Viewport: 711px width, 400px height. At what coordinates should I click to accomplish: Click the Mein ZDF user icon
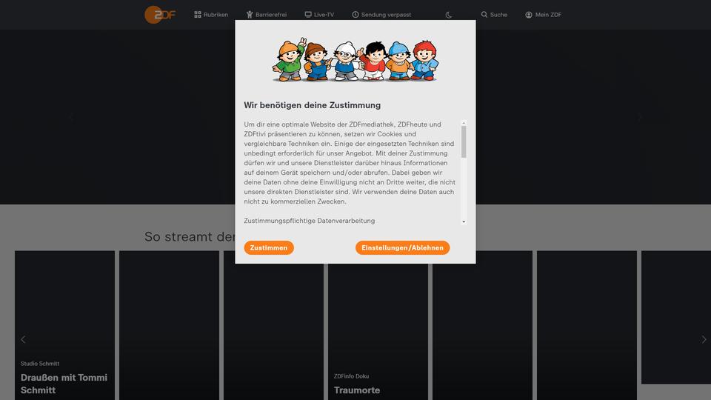[x=529, y=15]
